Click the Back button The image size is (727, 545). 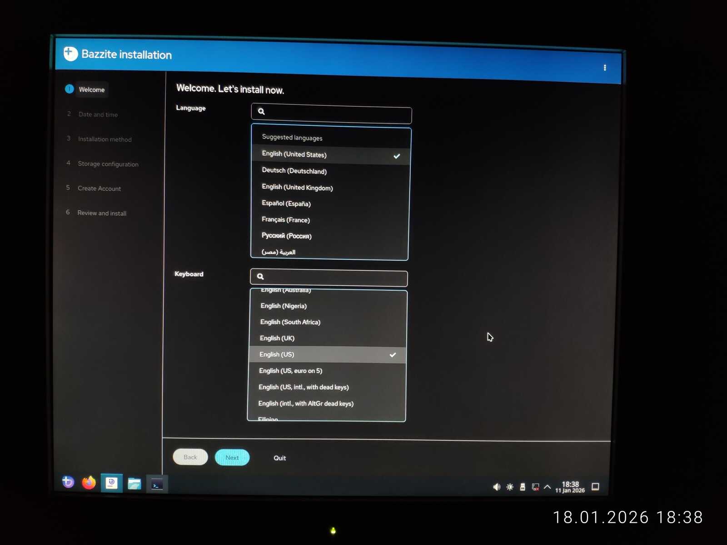click(x=190, y=457)
